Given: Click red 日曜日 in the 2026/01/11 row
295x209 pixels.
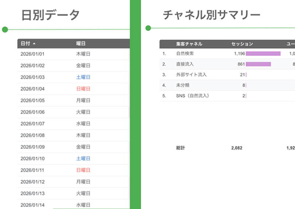Looking at the screenshot, I should coord(83,170).
